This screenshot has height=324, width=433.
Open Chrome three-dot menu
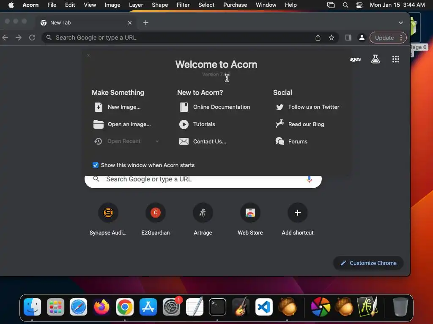point(401,38)
